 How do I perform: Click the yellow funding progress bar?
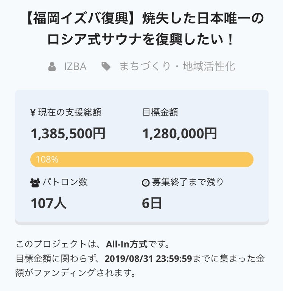[x=141, y=160]
